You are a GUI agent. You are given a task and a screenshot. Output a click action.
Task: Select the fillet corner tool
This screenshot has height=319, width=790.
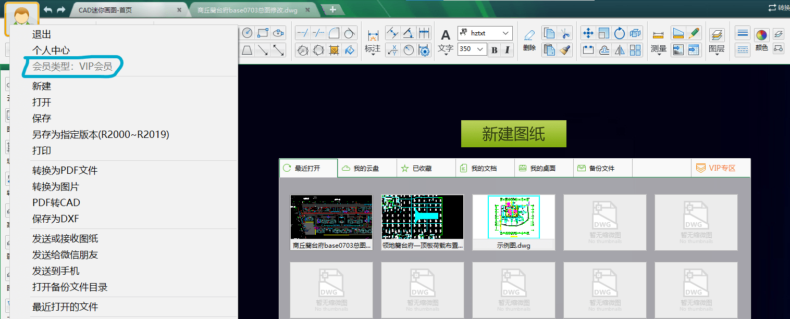pyautogui.click(x=334, y=33)
